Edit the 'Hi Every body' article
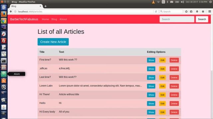Image resolution: width=213 pixels, height=119 pixels. click(x=162, y=112)
